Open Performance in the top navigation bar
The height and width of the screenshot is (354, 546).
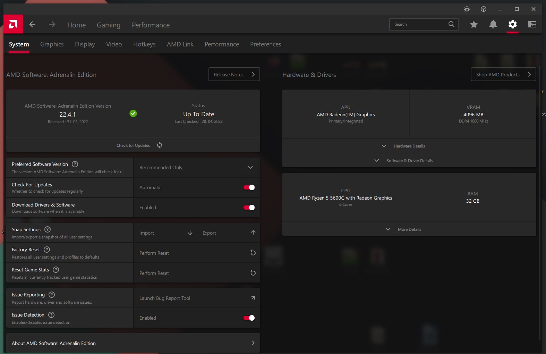click(151, 25)
